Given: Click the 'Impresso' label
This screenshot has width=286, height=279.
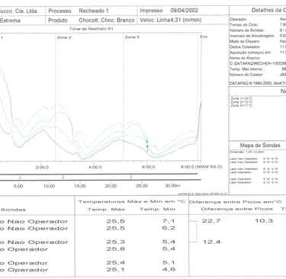Looking at the screenshot, I should (151, 11).
